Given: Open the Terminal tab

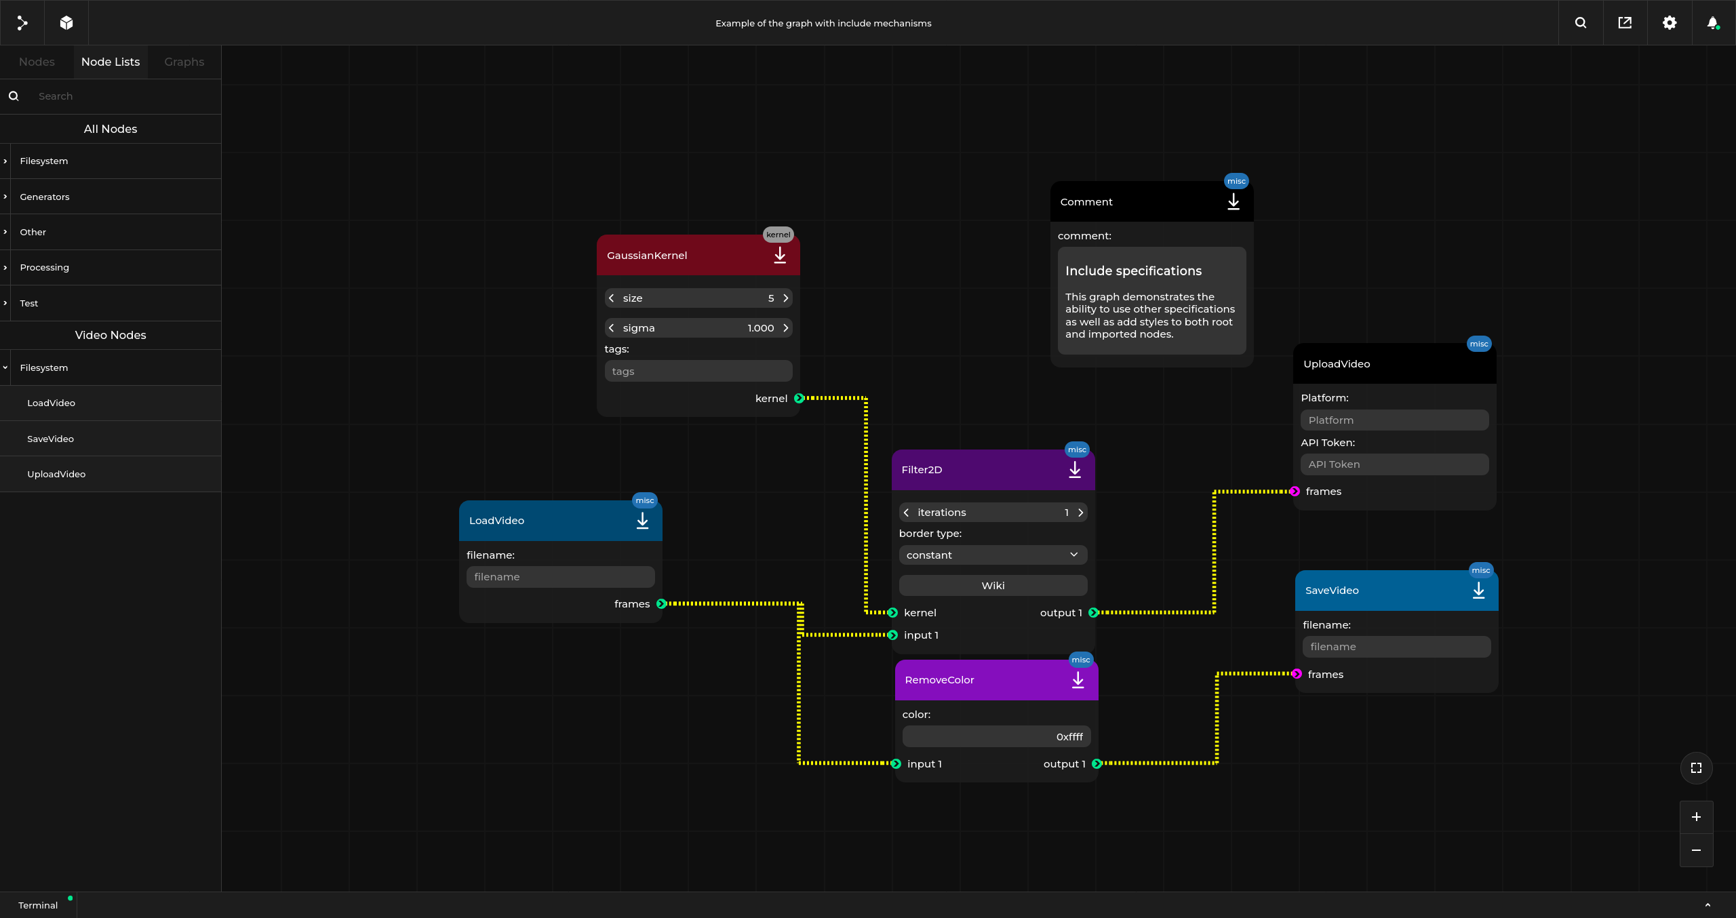Looking at the screenshot, I should point(38,905).
